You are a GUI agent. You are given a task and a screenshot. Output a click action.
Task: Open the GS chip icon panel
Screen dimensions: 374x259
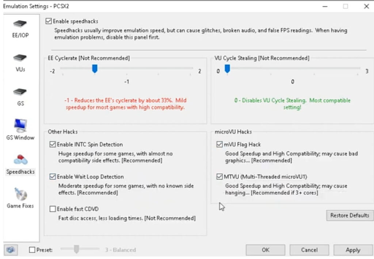tap(20, 92)
